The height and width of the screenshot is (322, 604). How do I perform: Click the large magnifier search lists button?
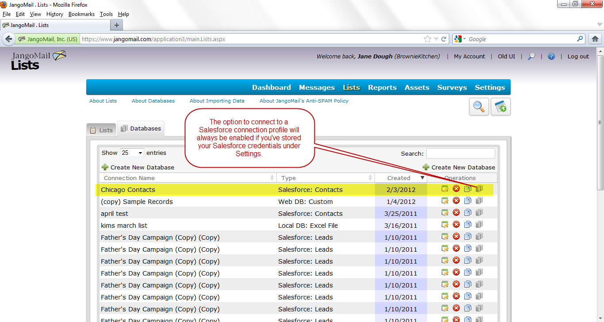pyautogui.click(x=479, y=107)
